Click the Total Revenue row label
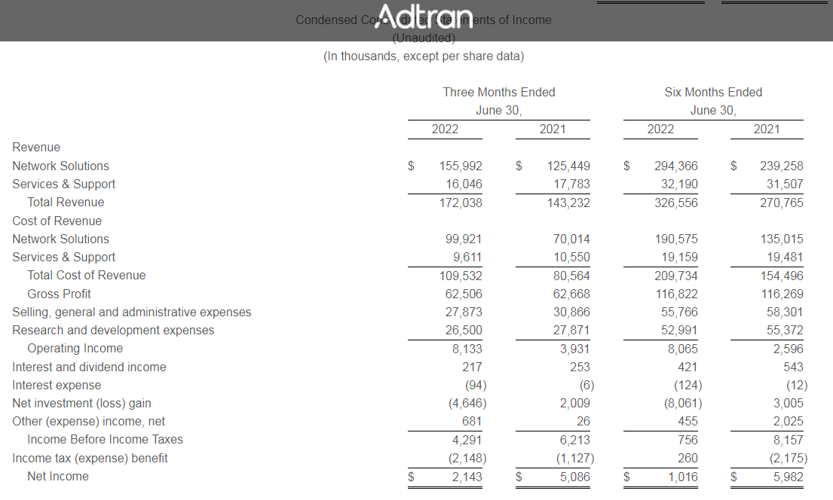 click(66, 203)
